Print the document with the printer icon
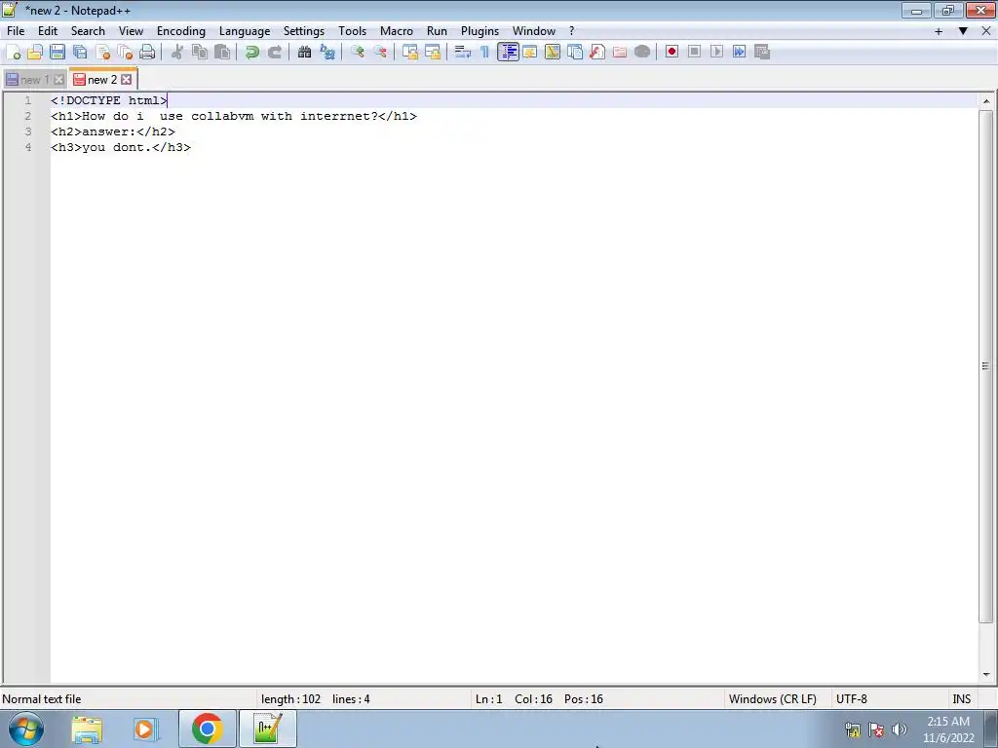The width and height of the screenshot is (998, 748). pyautogui.click(x=147, y=53)
